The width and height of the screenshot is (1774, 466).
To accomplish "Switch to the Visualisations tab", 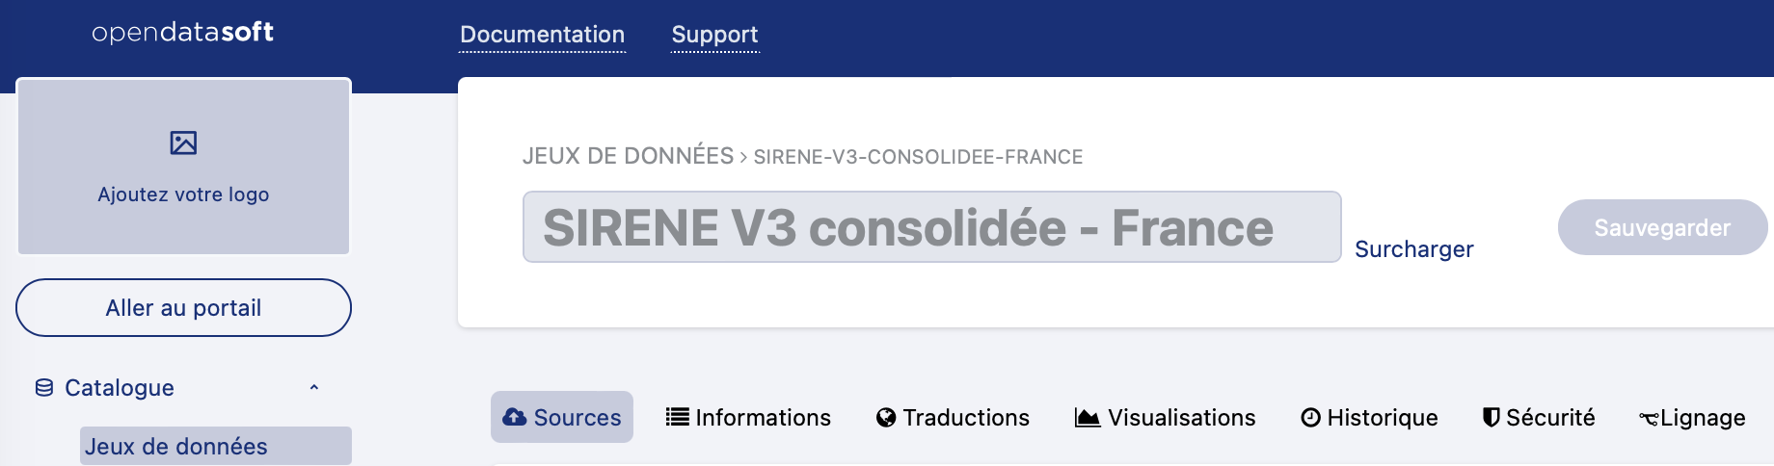I will [1180, 417].
